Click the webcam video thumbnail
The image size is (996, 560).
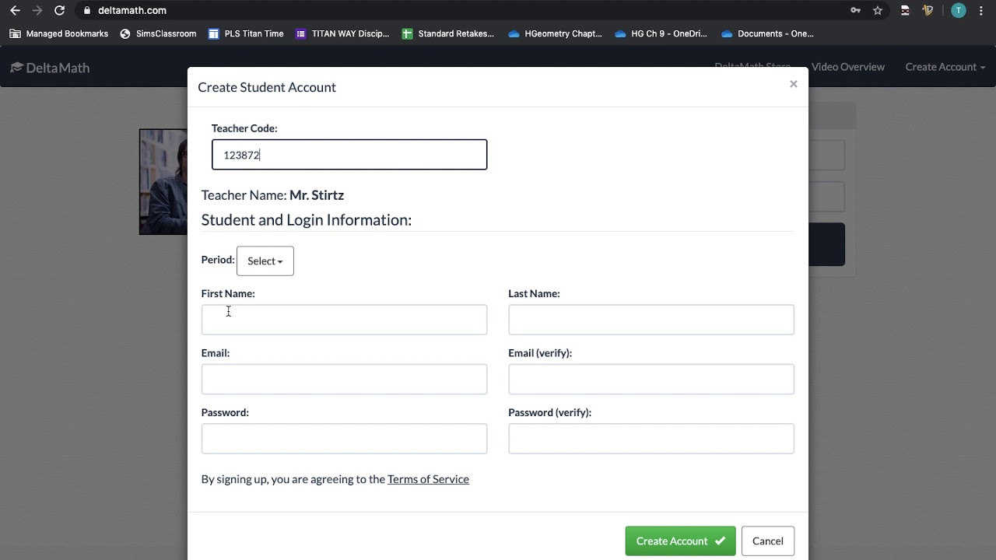pyautogui.click(x=163, y=182)
